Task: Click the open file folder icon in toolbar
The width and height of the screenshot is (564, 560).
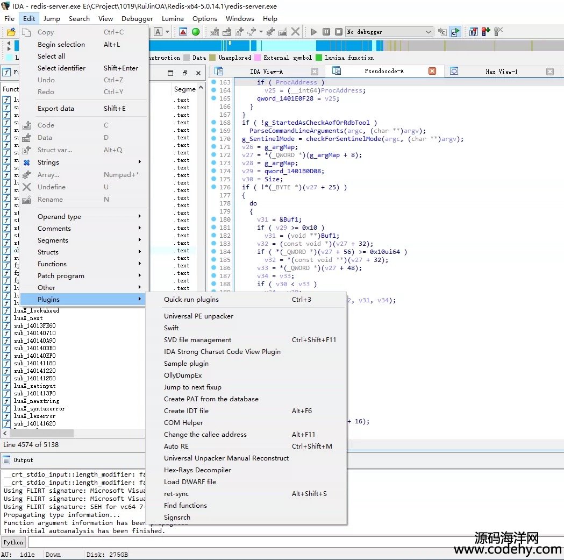Action: (x=11, y=32)
